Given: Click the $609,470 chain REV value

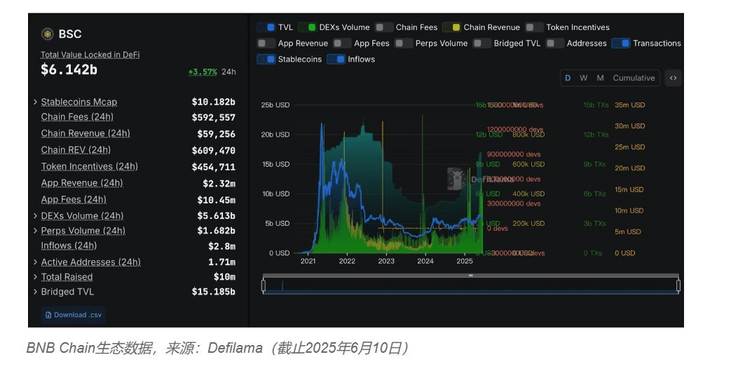Looking at the screenshot, I should tap(213, 150).
